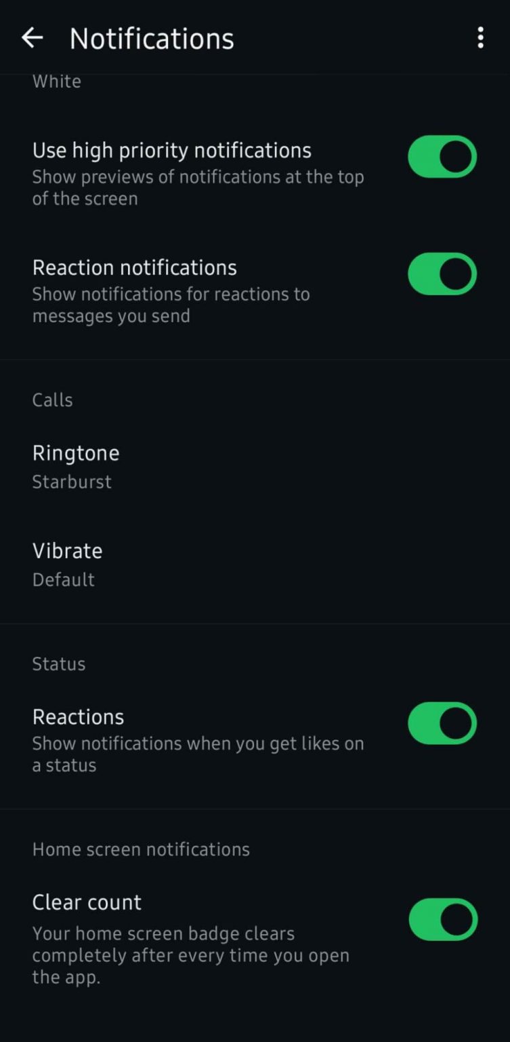Click the Status section header

point(59,664)
